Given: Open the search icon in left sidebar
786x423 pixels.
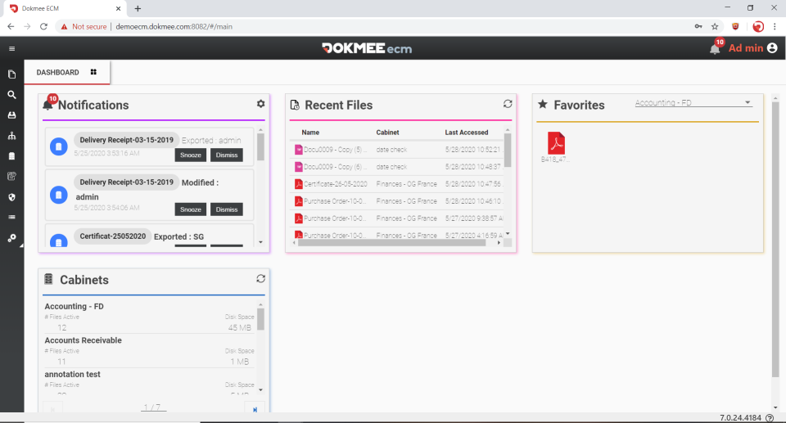Looking at the screenshot, I should [x=11, y=95].
